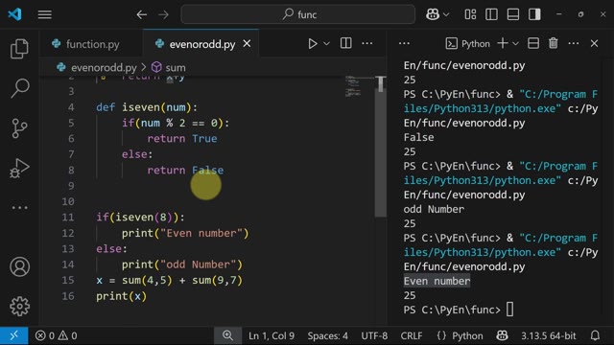Click the command center search box
614x345 pixels.
point(298,14)
